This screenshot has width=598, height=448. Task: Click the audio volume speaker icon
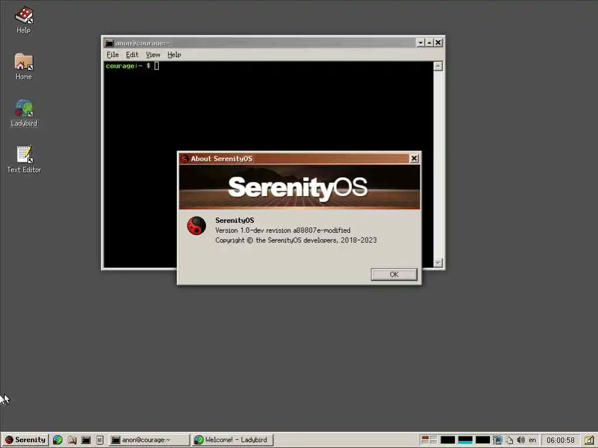(x=521, y=440)
